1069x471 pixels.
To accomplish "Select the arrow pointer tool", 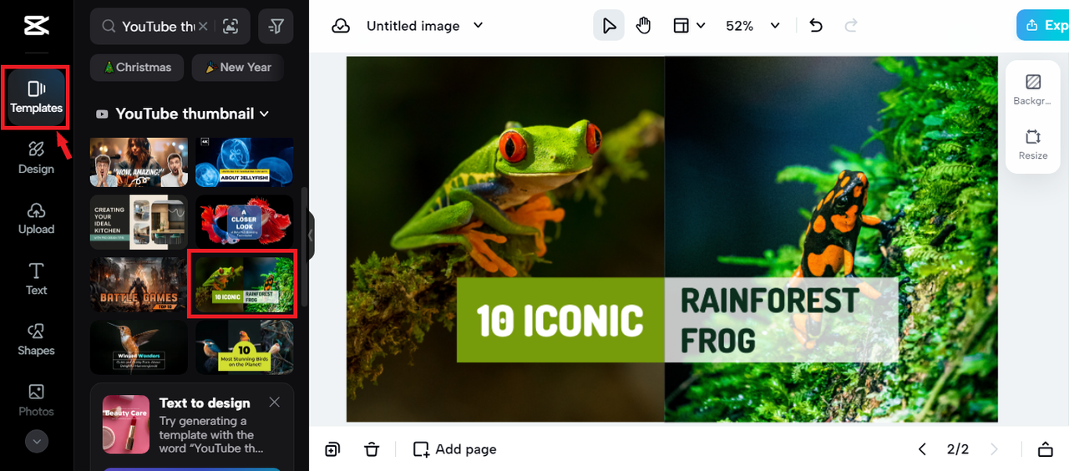I will [x=609, y=26].
